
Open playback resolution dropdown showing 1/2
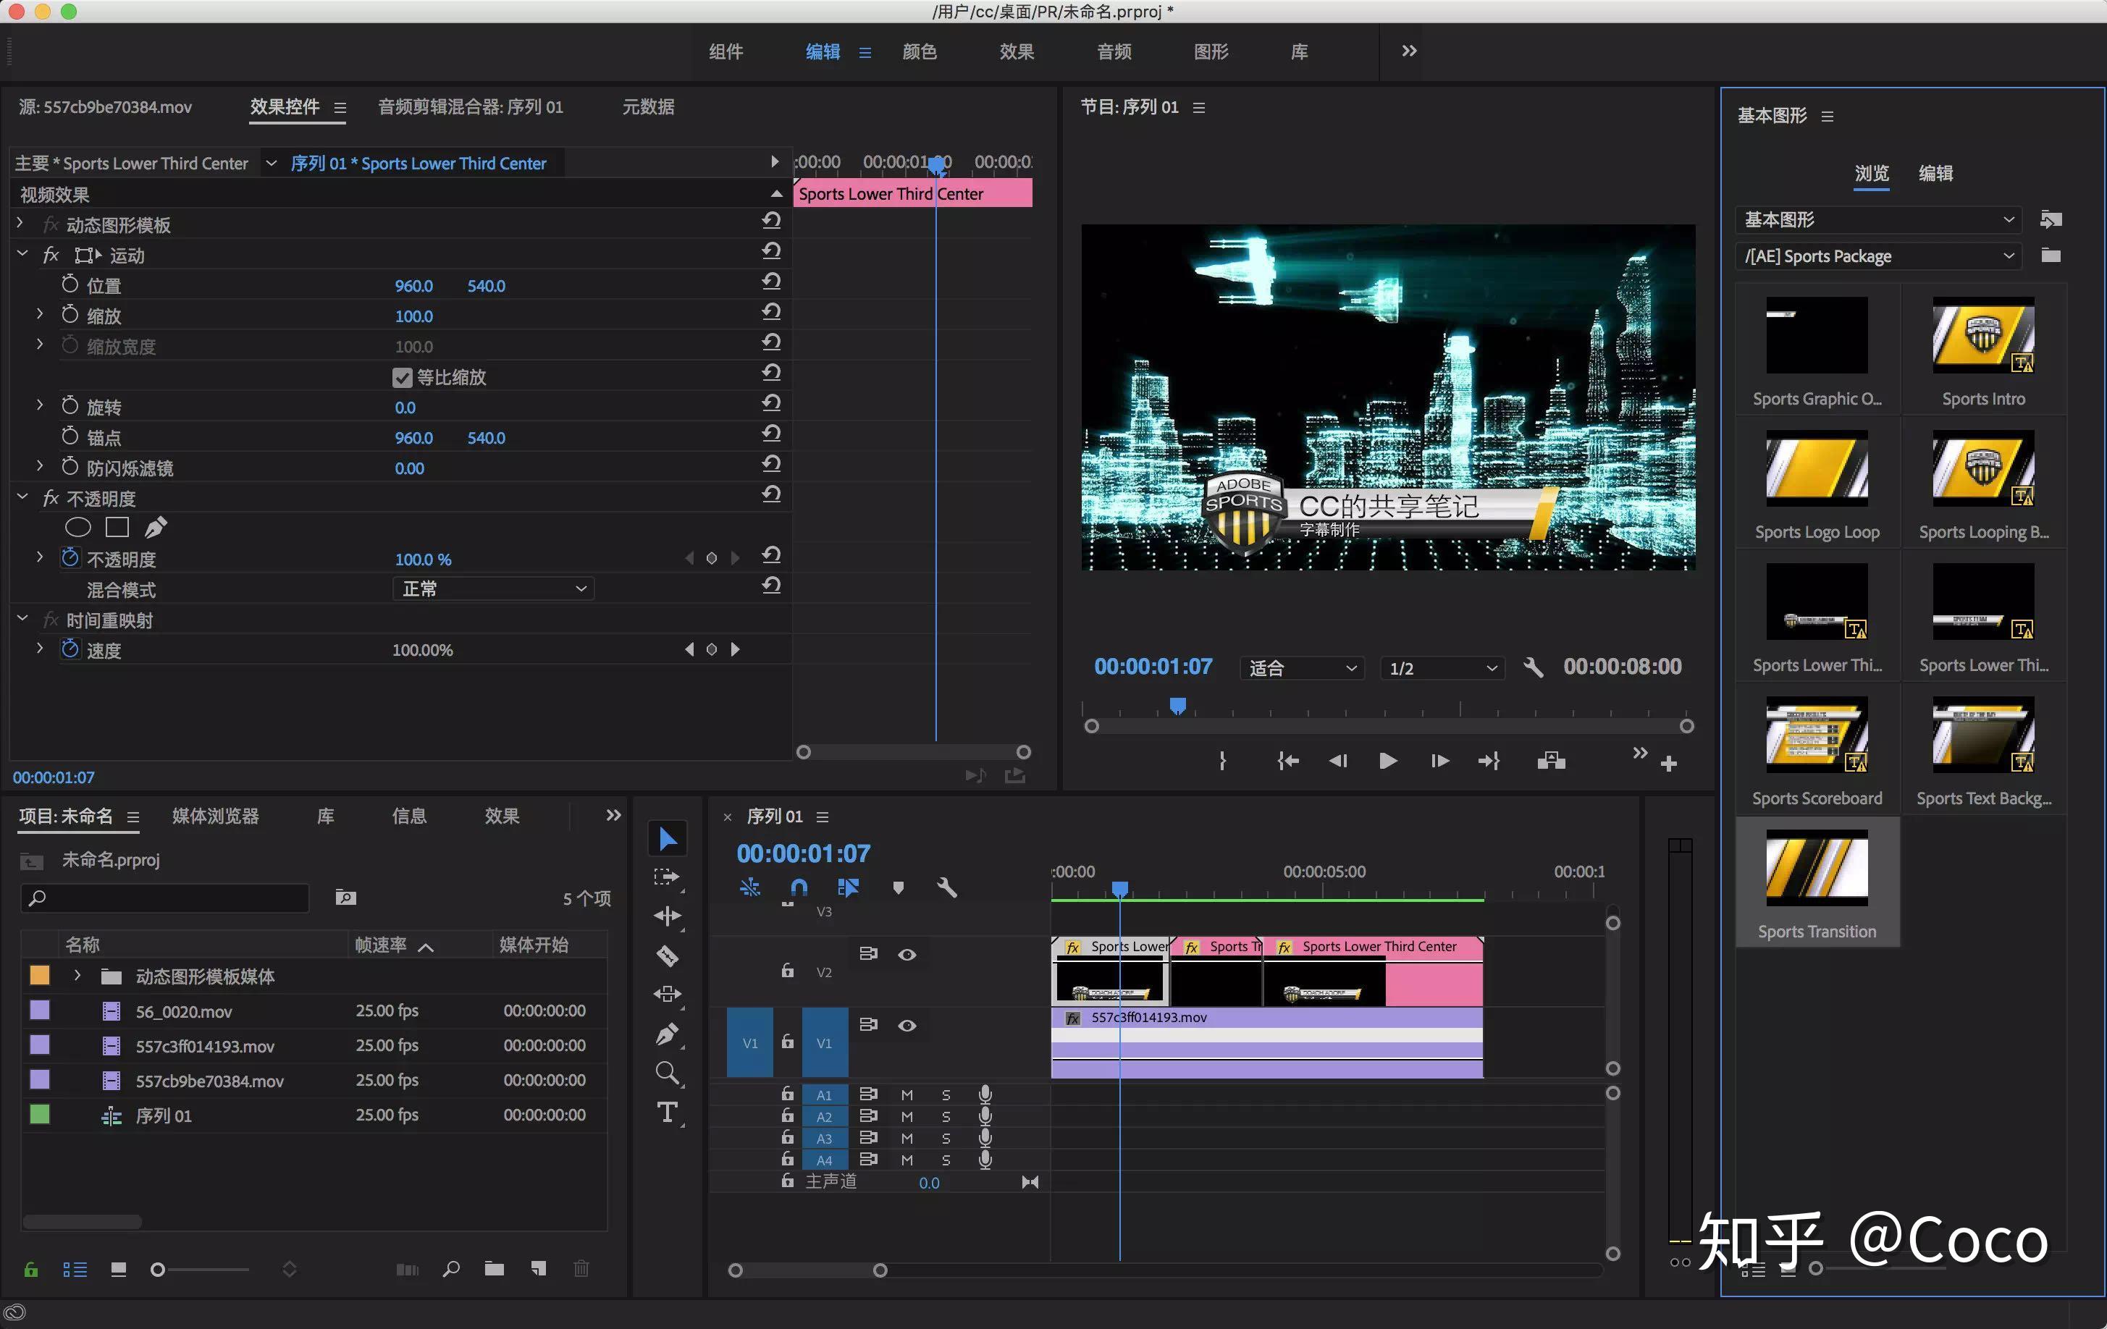(1441, 668)
